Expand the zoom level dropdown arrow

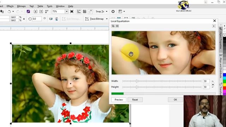pyautogui.click(x=66, y=12)
